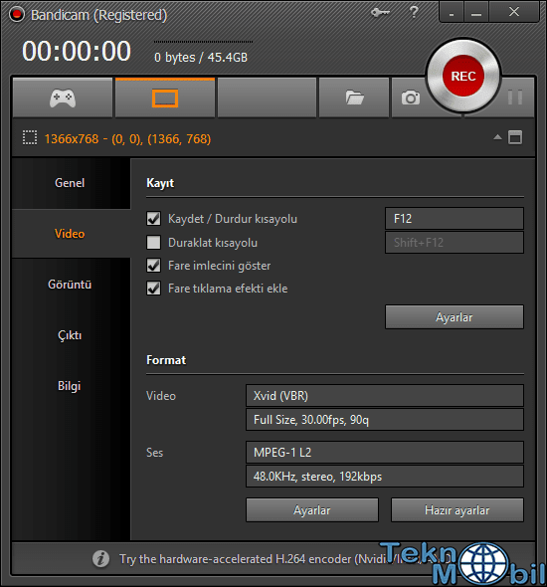This screenshot has width=547, height=587.
Task: Click the MPEG-1 L2 audio codec field
Action: pyautogui.click(x=385, y=453)
